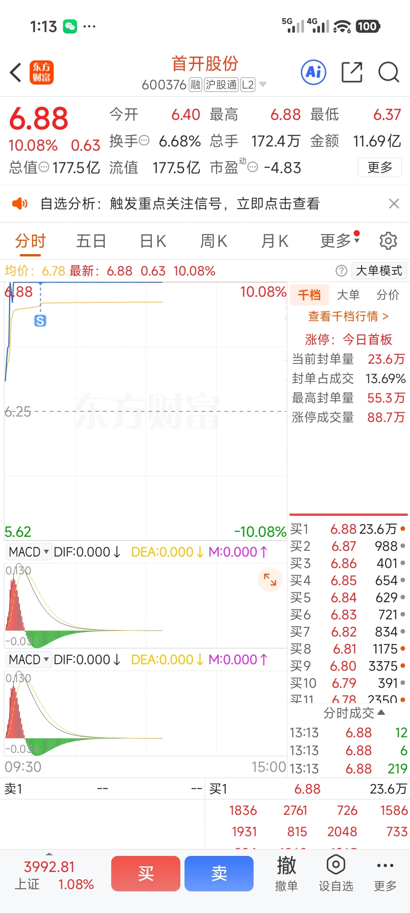Tap the 均价 6.78 label
Screen dimensions: 410x913
[x=35, y=271]
